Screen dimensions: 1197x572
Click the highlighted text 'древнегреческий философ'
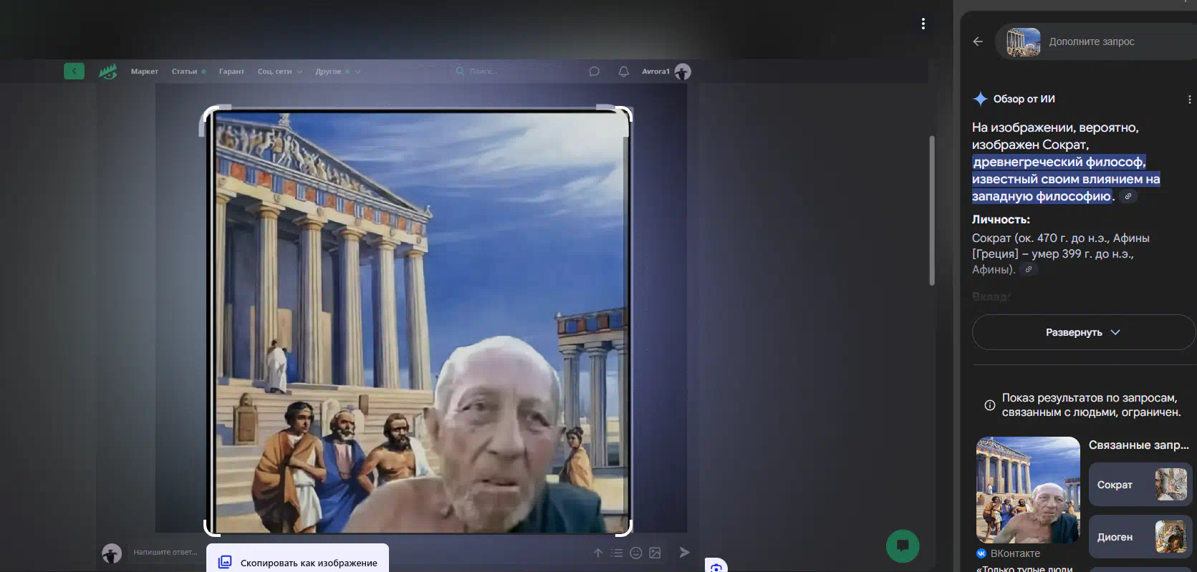[1059, 162]
